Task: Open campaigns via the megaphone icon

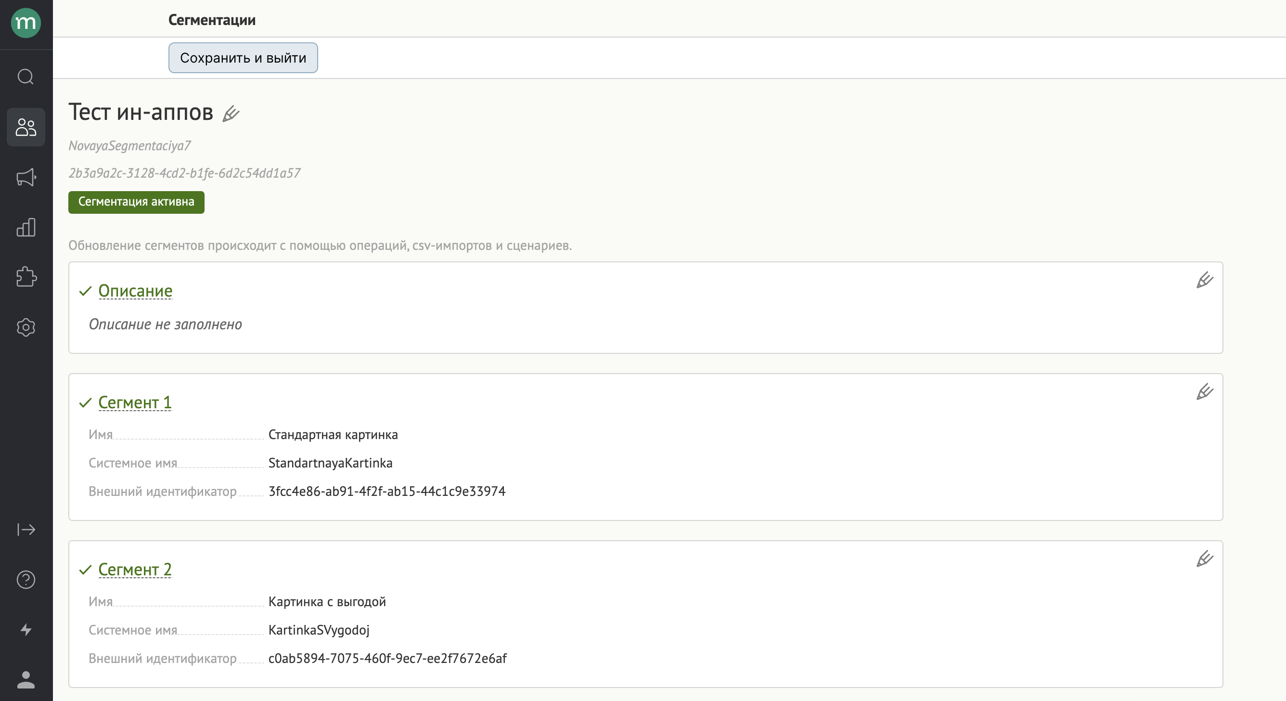Action: click(x=26, y=177)
